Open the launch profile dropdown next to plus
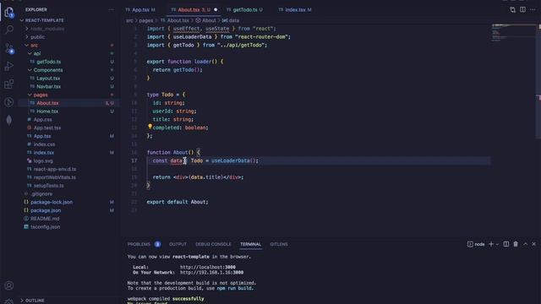Screen dimensions: 541x304 pos(497,244)
